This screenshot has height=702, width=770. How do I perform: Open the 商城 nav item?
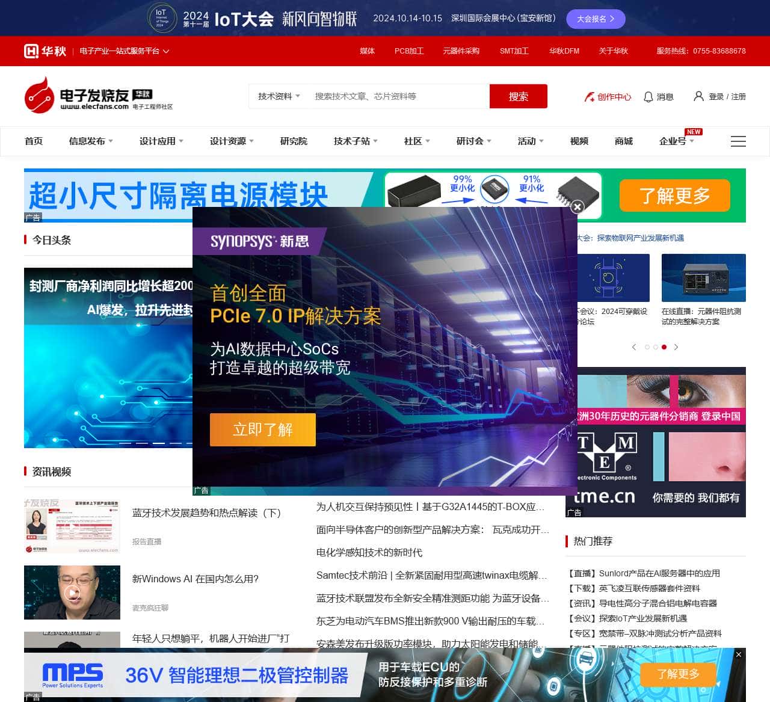point(624,141)
